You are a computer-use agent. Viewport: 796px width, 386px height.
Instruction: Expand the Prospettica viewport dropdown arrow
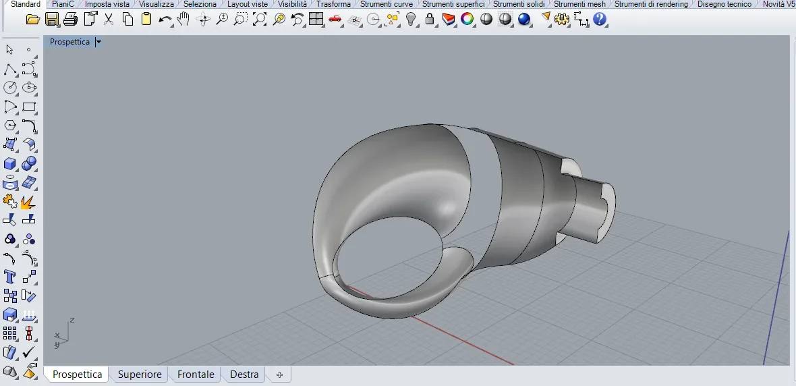pos(98,42)
